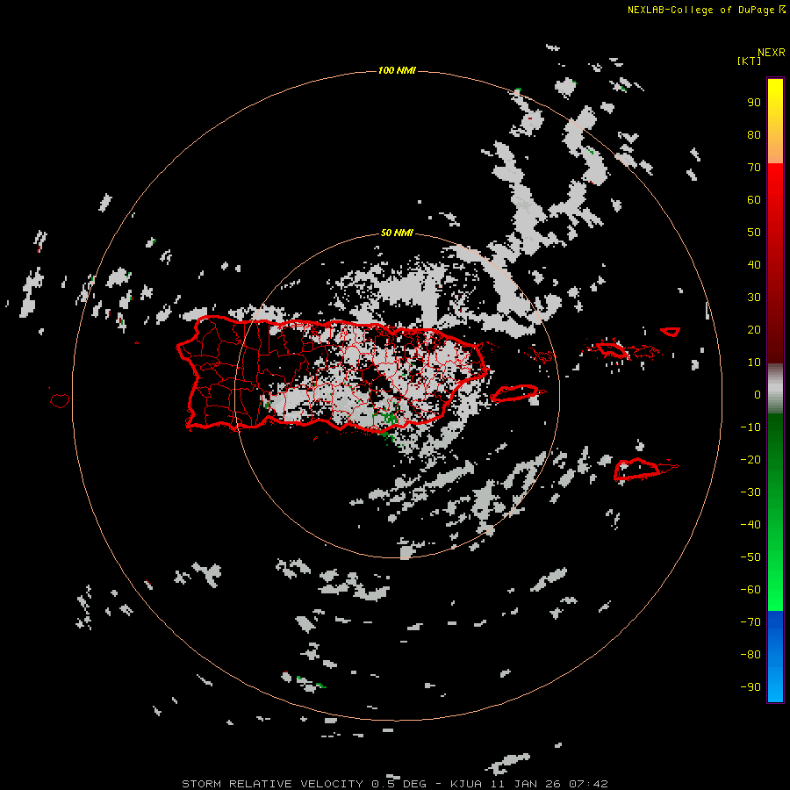This screenshot has width=790, height=790.
Task: Click the positive "60" scale value
Action: 754,199
